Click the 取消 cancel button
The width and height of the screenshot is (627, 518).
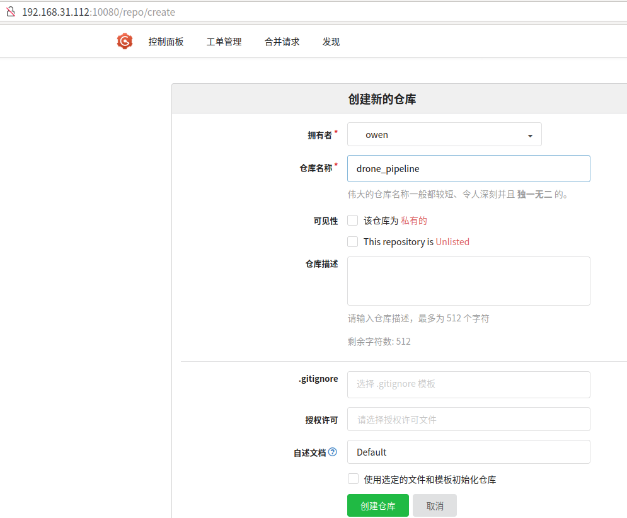435,505
